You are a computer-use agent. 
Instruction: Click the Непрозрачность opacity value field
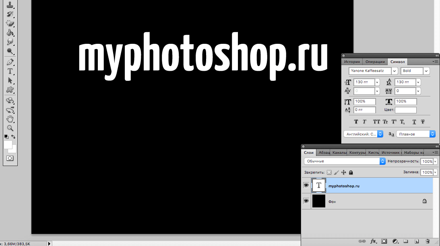tap(426, 161)
